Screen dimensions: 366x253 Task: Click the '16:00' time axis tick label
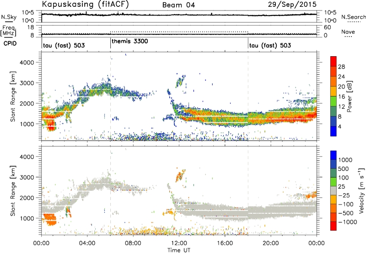tap(225, 243)
